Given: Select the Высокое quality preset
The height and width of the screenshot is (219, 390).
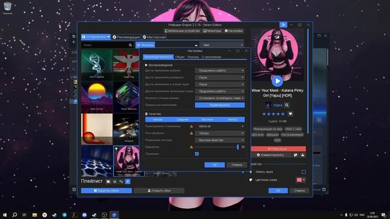Looking at the screenshot, I should [207, 119].
